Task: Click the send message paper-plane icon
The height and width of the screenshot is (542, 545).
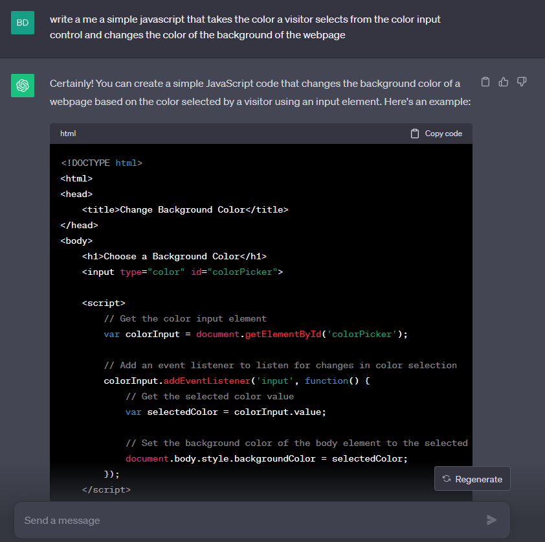Action: click(x=491, y=520)
